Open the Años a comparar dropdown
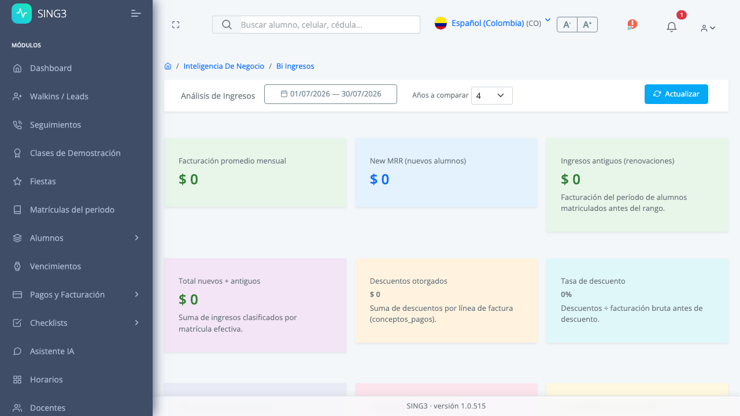 click(x=492, y=95)
